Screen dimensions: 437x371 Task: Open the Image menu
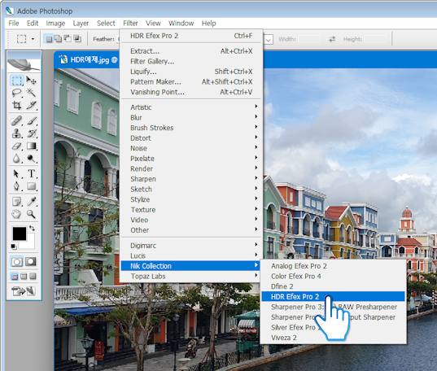55,24
